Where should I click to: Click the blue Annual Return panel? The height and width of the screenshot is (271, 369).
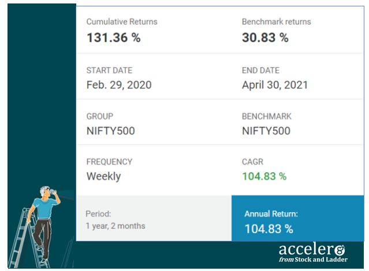(298, 218)
